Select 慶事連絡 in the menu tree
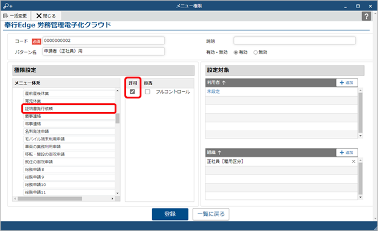Image resolution: width=378 pixels, height=231 pixels. pyautogui.click(x=69, y=116)
